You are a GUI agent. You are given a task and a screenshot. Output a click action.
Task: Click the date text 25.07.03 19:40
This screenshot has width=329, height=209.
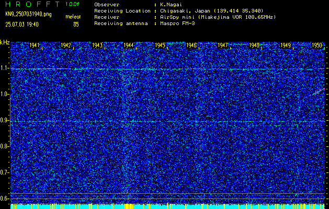(22, 25)
